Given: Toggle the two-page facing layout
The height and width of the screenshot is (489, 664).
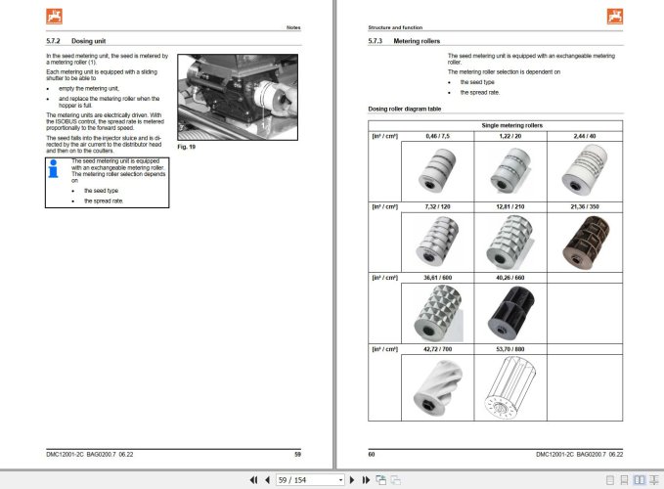Looking at the screenshot, I should click(x=639, y=480).
